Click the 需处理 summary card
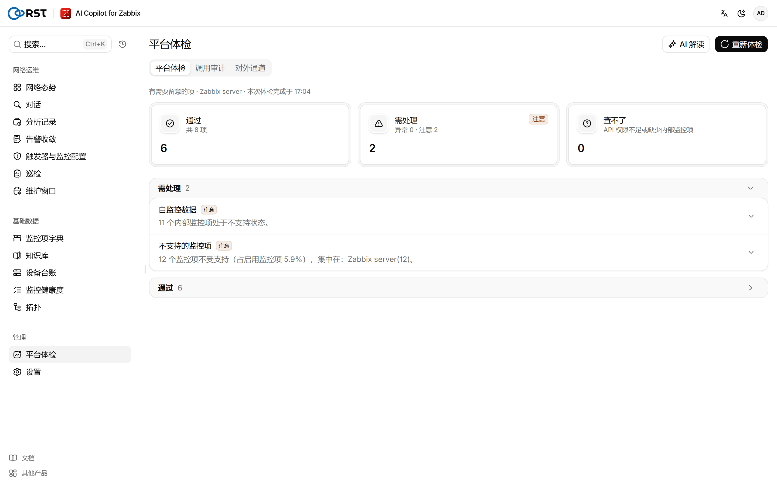This screenshot has height=485, width=777. coord(458,135)
